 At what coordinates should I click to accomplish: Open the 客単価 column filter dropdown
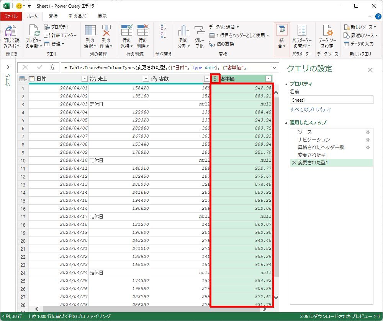[268, 79]
